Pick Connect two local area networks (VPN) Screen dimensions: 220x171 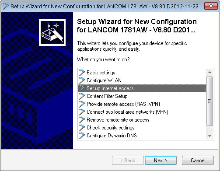point(142,112)
